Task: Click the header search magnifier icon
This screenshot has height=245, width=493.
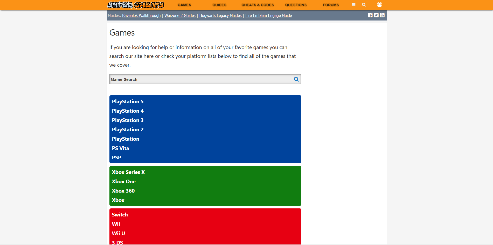Action: [x=364, y=5]
